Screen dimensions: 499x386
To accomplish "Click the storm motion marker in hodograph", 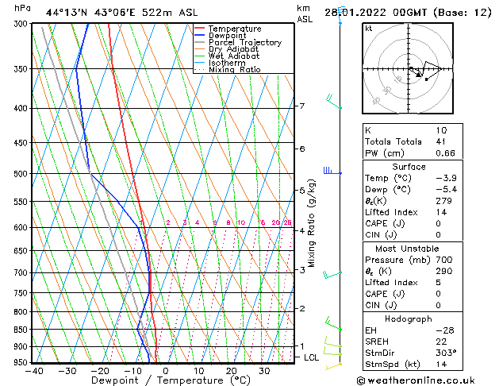I will [x=427, y=79].
